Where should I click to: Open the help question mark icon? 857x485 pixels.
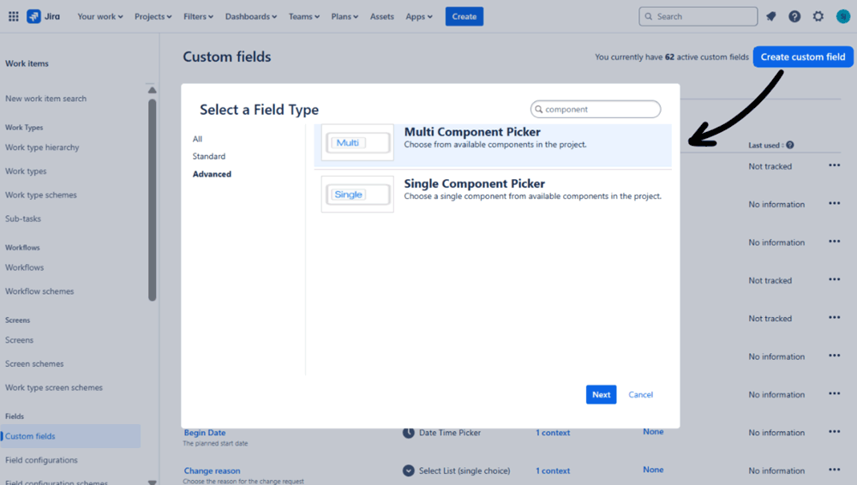tap(794, 16)
